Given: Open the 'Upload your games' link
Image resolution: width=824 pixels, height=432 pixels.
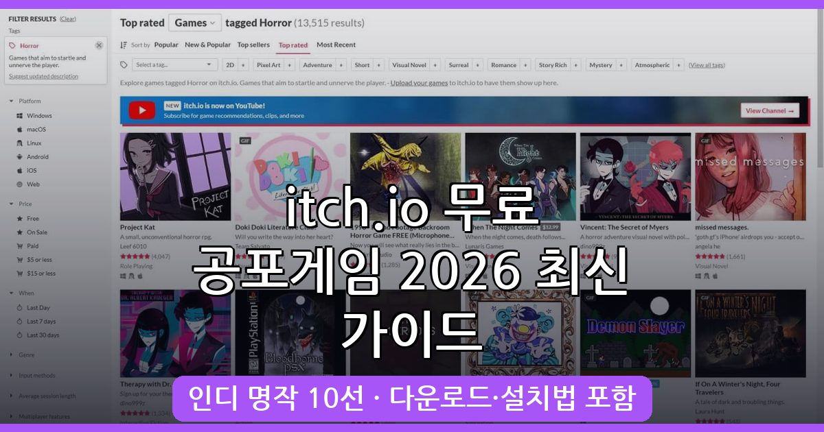Looking at the screenshot, I should pyautogui.click(x=420, y=83).
